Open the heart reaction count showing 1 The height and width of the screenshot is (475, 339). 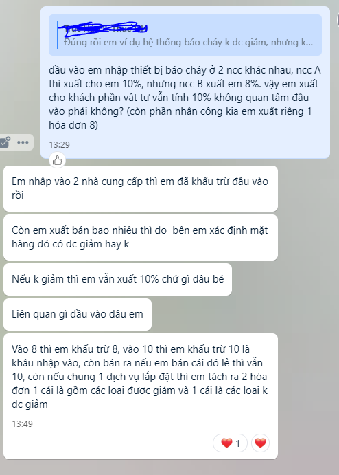tap(230, 443)
